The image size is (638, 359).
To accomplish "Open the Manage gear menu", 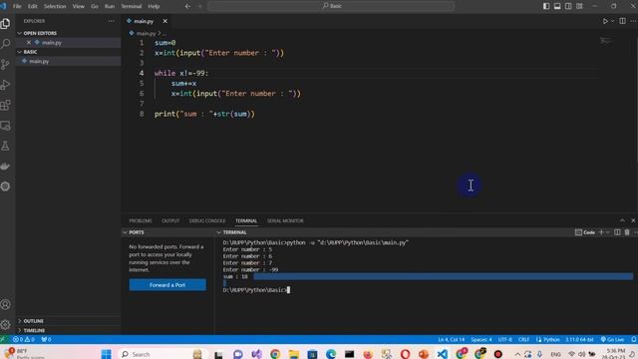I will [6, 325].
